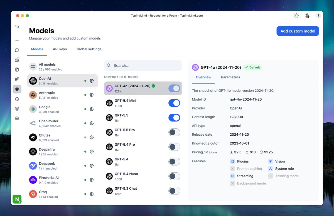Image resolution: width=334 pixels, height=216 pixels.
Task: Click the Vision eye feature icon
Action: 271,161
